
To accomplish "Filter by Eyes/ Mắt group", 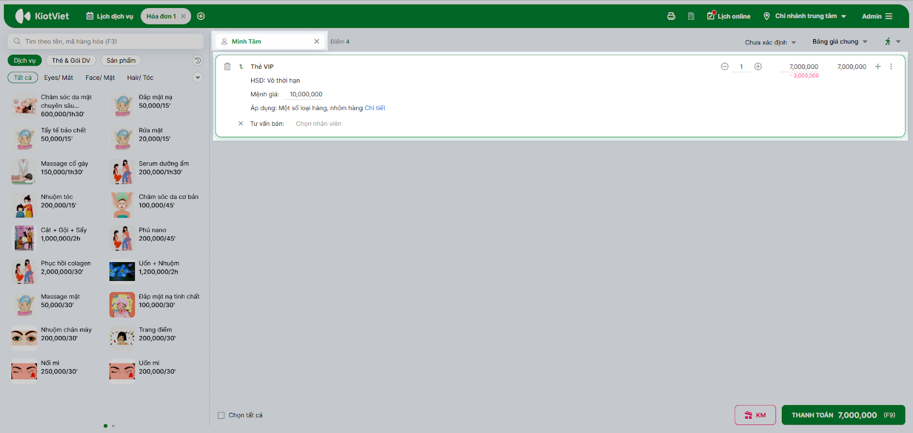I will click(59, 77).
